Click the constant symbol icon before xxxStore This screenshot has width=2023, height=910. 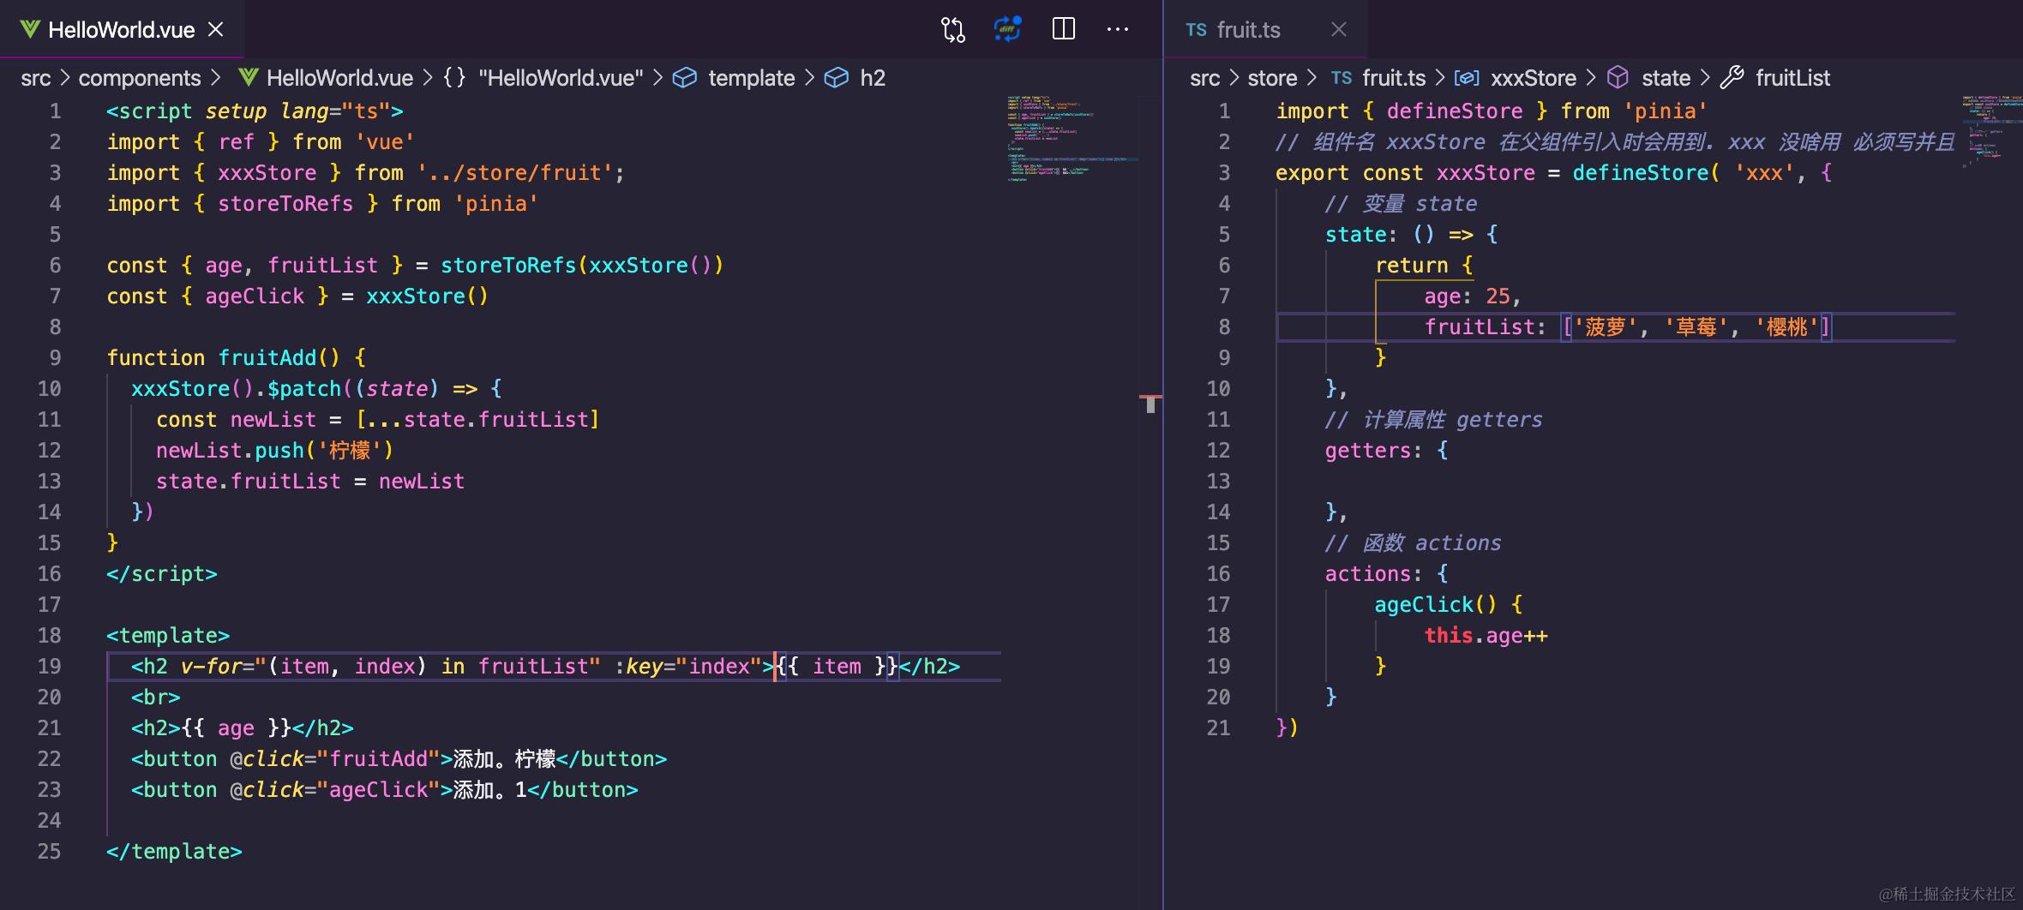[1467, 78]
